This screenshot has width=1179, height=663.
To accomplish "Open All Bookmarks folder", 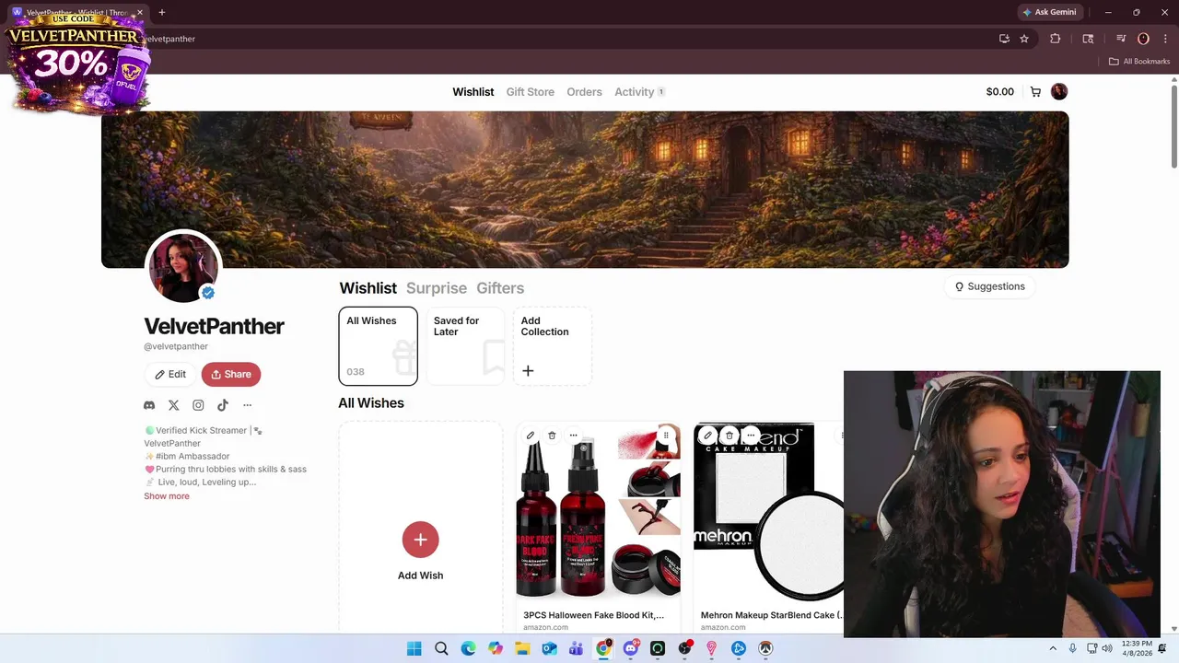I will click(x=1139, y=61).
